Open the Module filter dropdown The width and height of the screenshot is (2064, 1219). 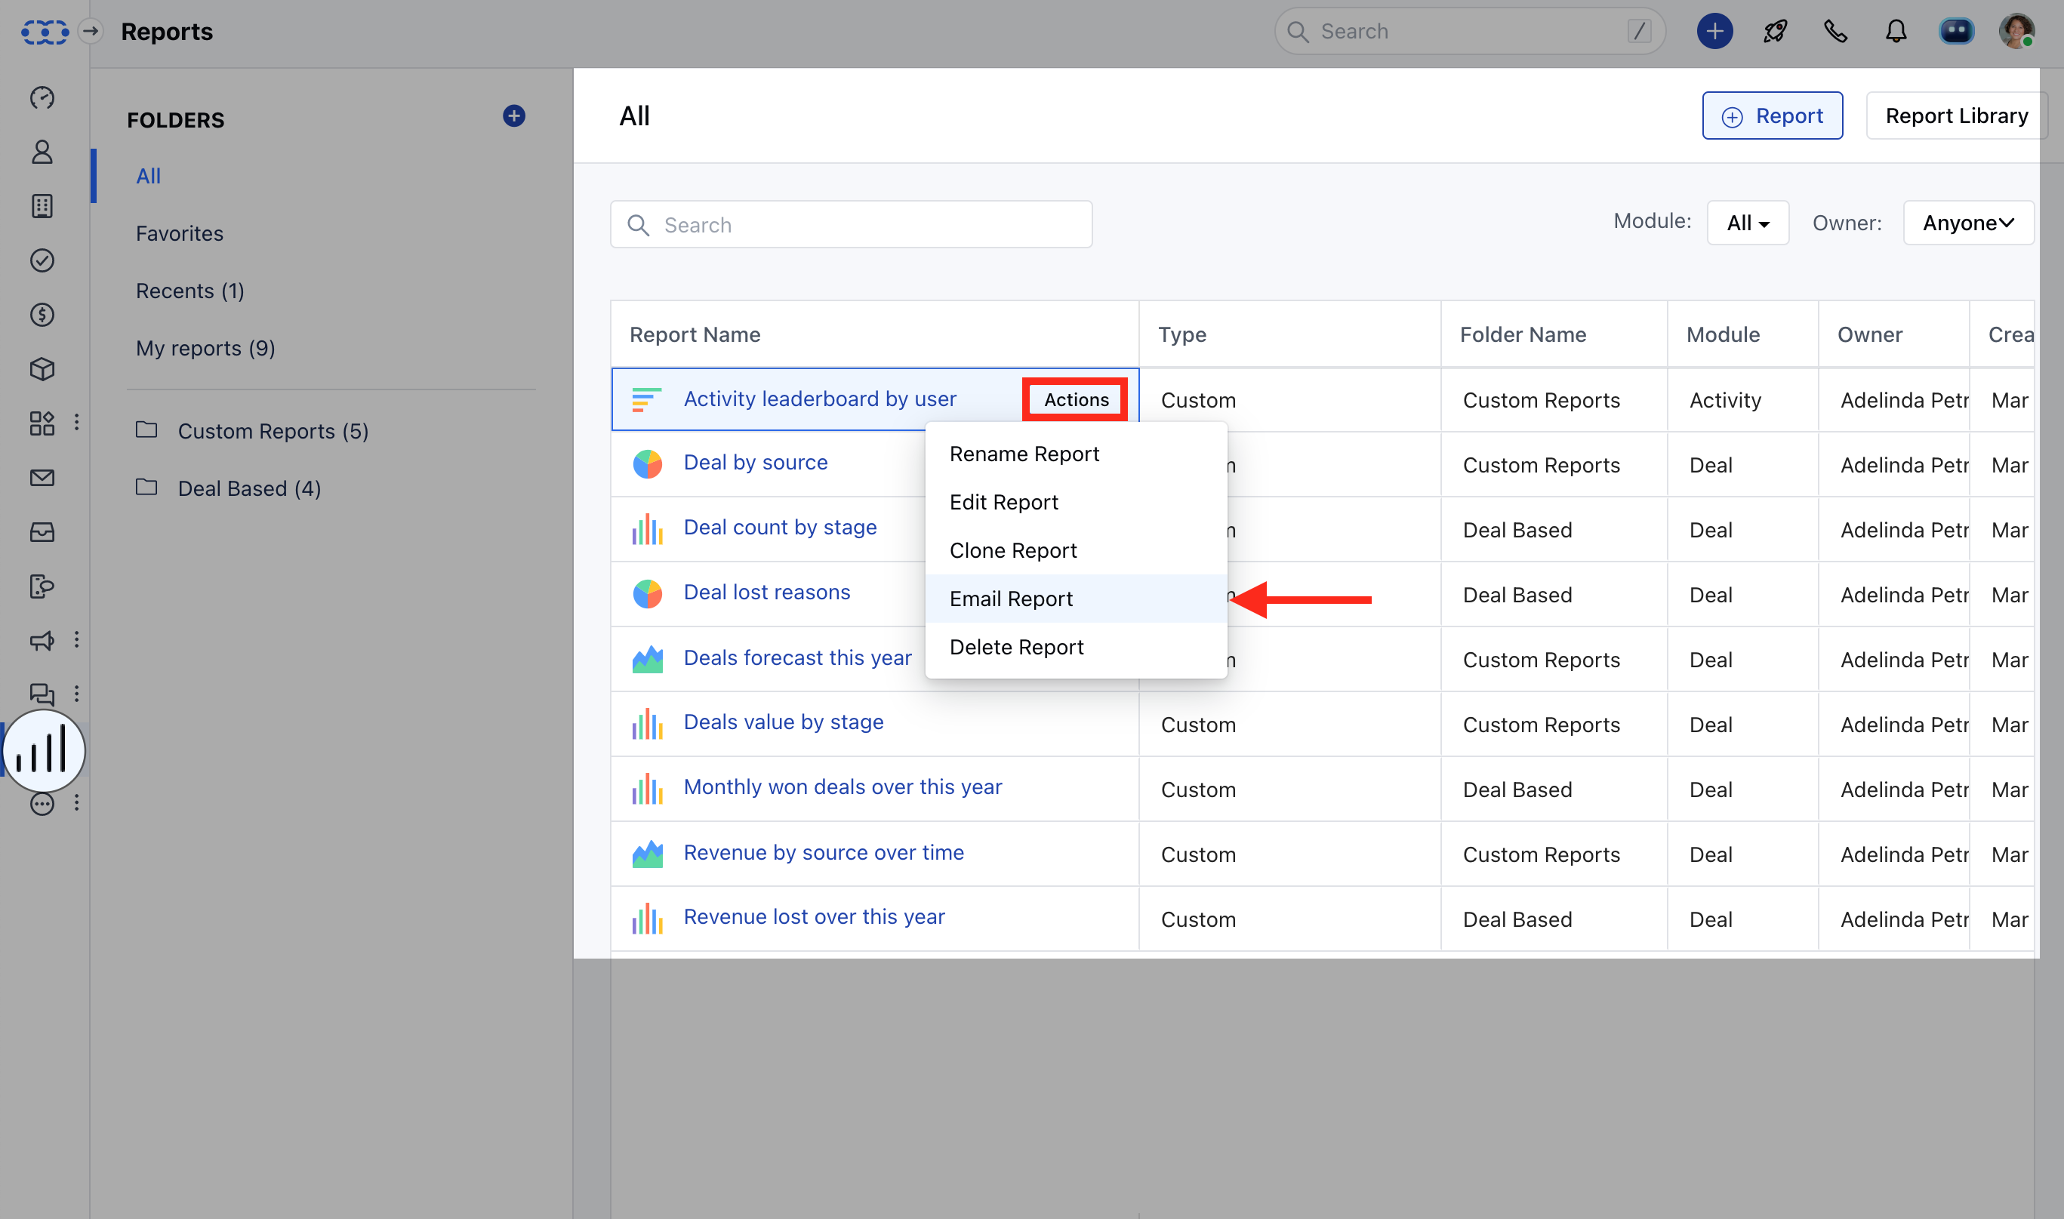1747,223
